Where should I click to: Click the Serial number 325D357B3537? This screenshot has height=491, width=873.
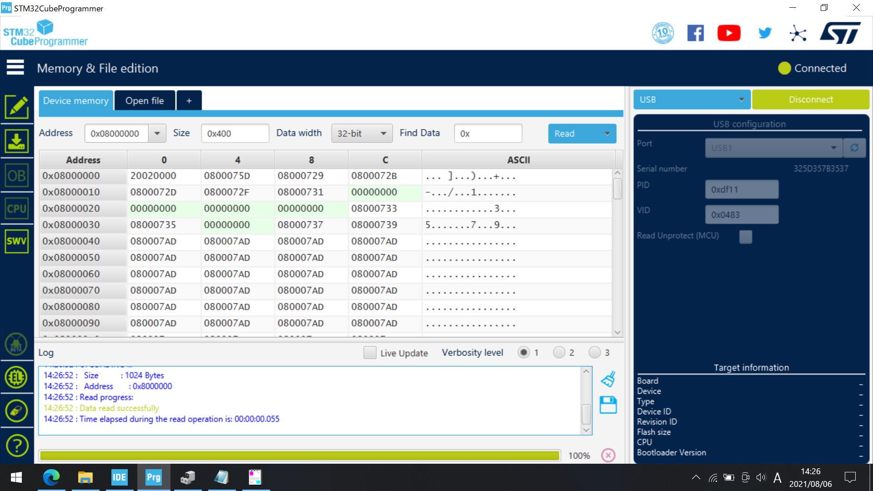pyautogui.click(x=821, y=169)
